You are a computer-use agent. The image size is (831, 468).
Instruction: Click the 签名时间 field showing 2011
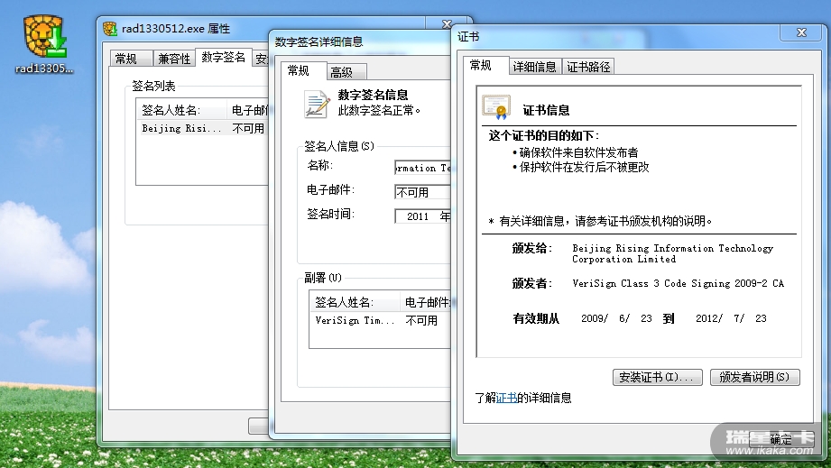click(422, 216)
